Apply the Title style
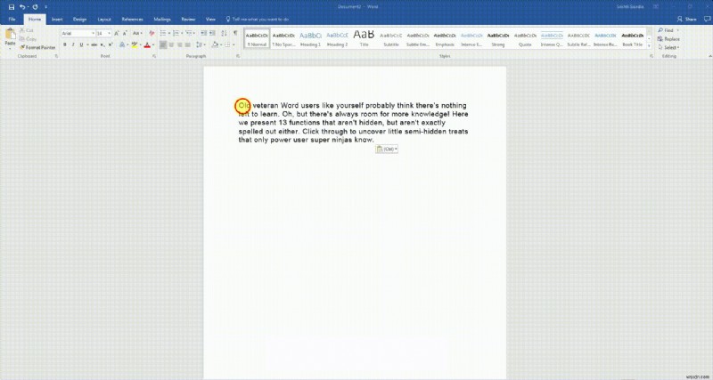This screenshot has width=713, height=380. tap(364, 38)
